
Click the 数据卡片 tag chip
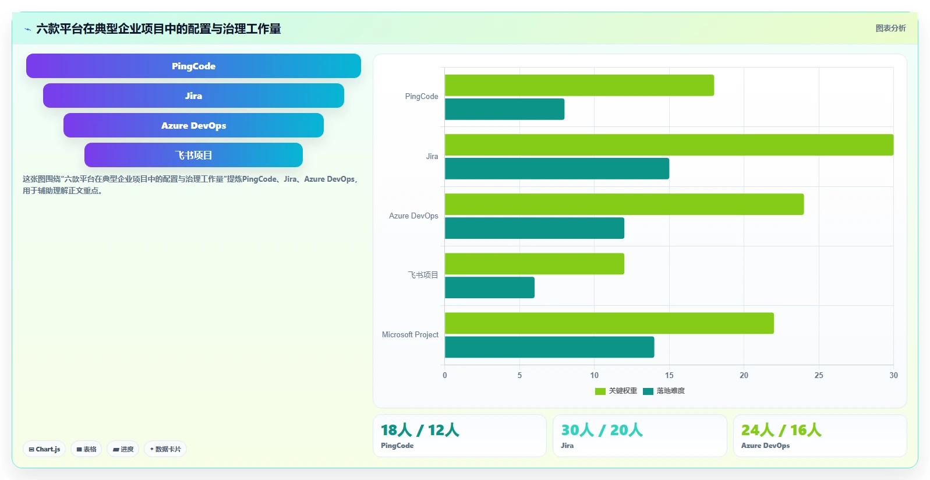pyautogui.click(x=165, y=449)
